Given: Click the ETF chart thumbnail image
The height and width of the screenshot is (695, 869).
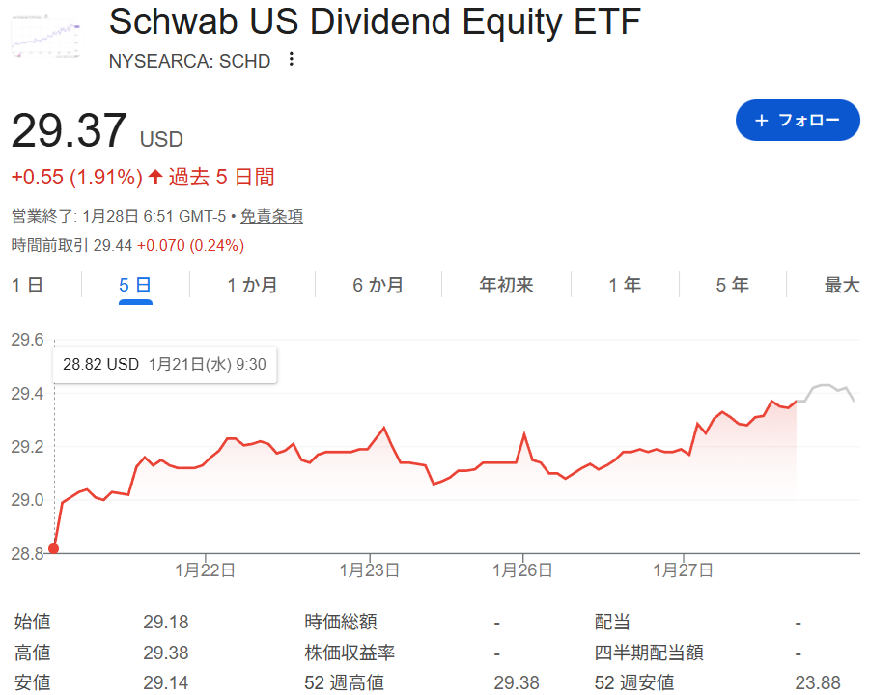Looking at the screenshot, I should [45, 36].
